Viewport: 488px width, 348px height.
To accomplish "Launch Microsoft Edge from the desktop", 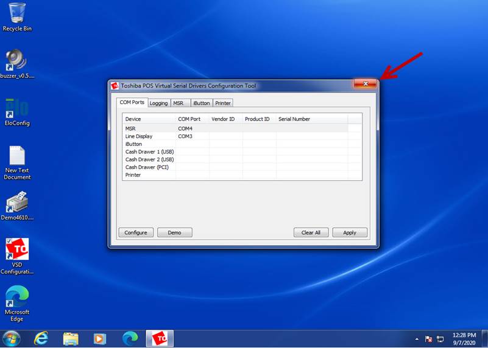I will [17, 298].
